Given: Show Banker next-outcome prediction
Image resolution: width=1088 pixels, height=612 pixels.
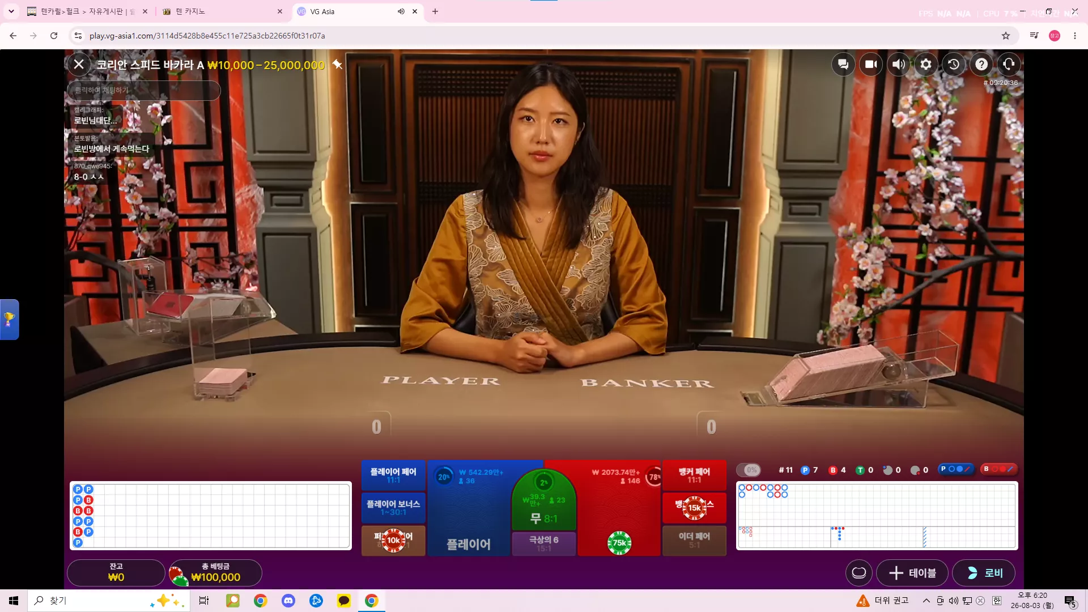Looking at the screenshot, I should click(998, 469).
